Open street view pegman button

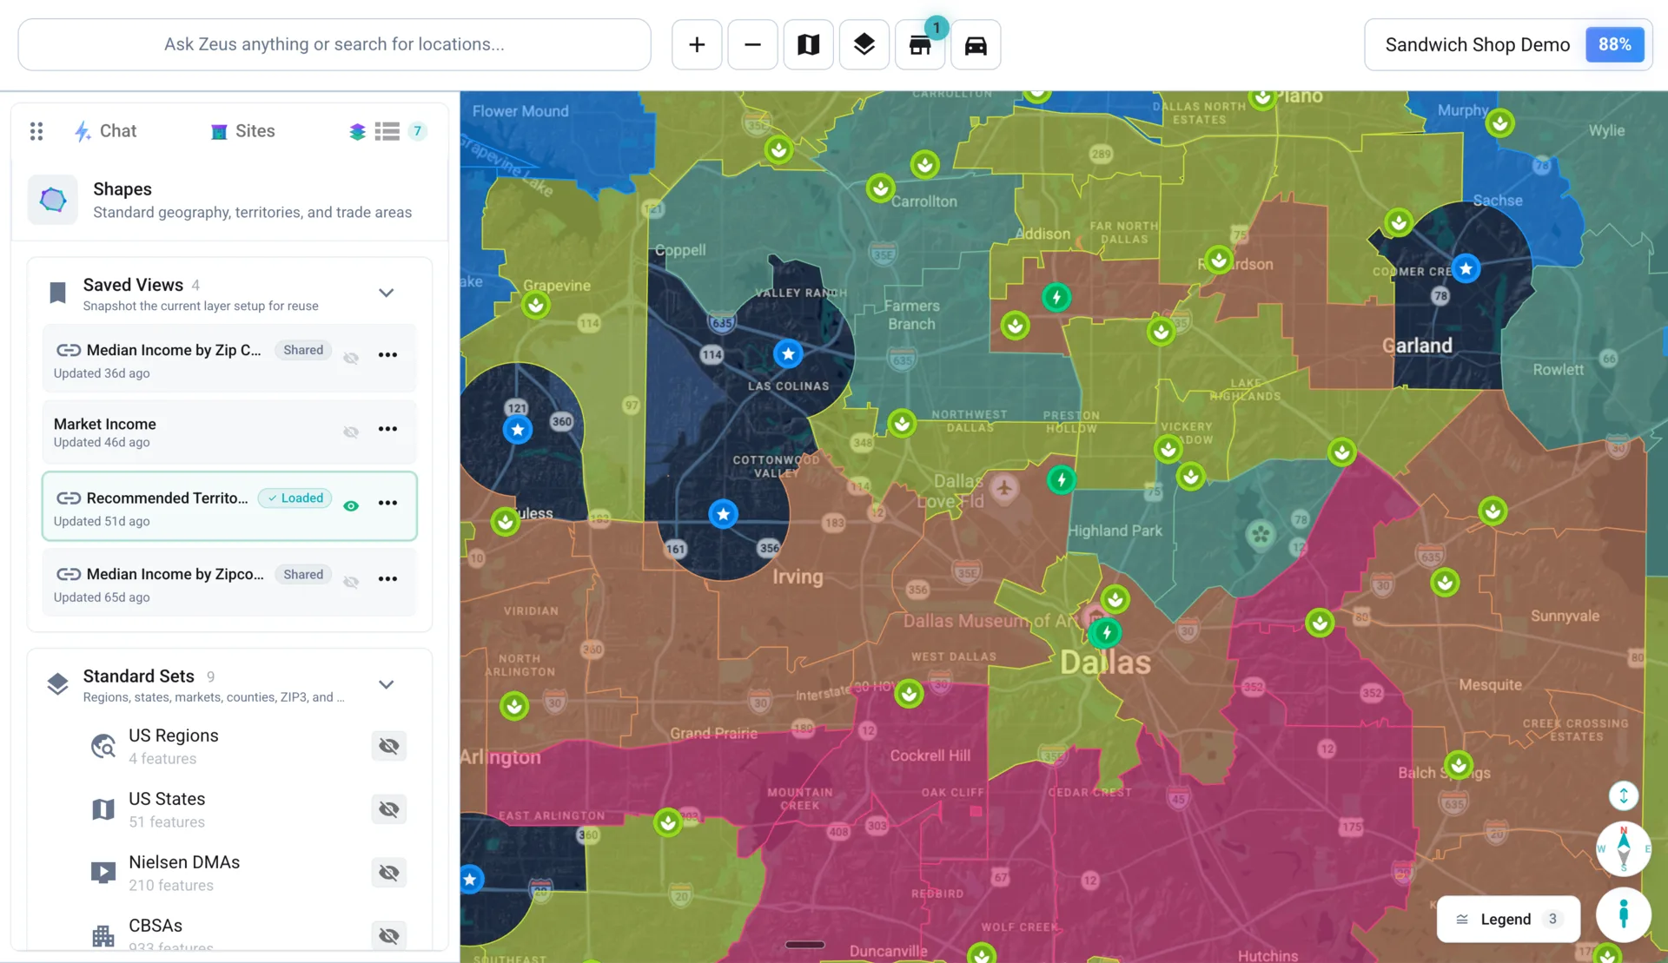[1623, 914]
